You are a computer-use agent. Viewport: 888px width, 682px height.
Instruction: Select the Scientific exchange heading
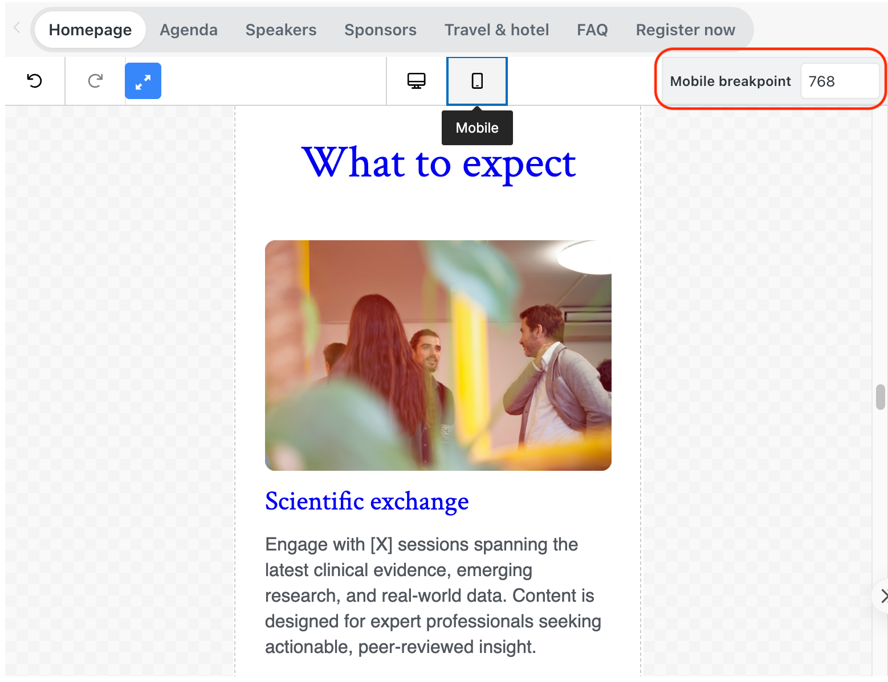pyautogui.click(x=366, y=502)
